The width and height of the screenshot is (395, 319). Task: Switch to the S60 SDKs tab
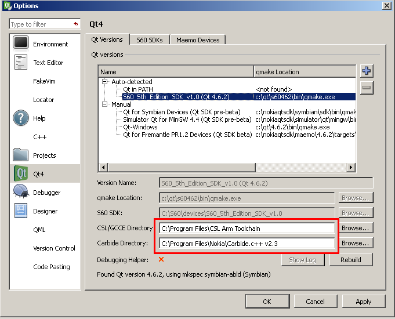(x=150, y=40)
